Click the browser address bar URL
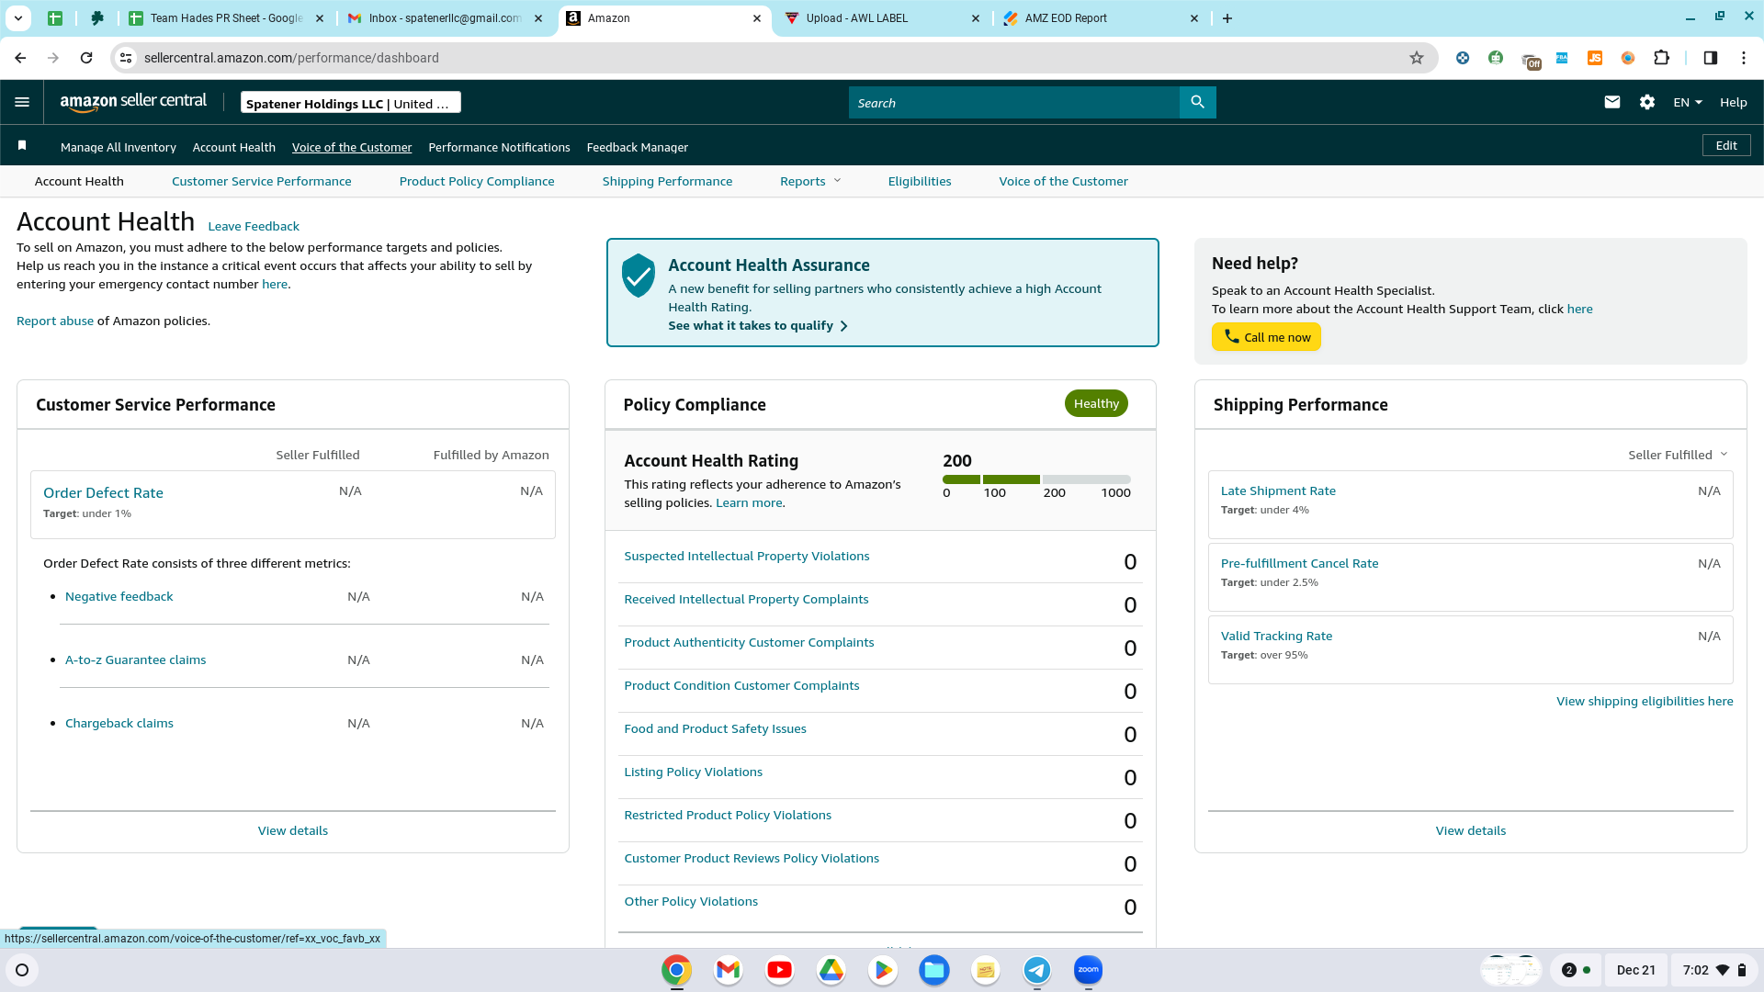Viewport: 1764px width, 992px height. (291, 58)
